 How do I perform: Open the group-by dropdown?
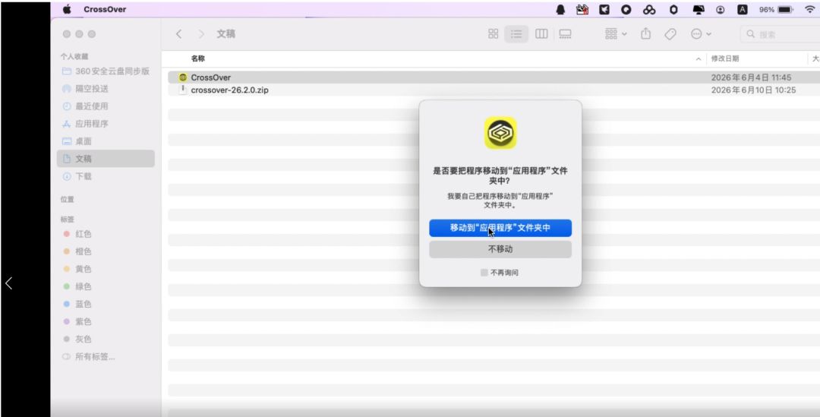tap(616, 34)
